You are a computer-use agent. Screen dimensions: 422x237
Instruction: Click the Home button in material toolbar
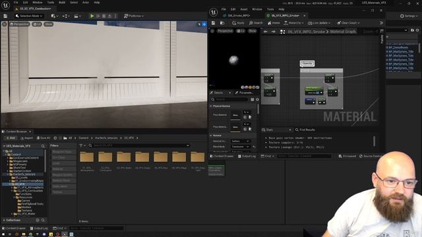pyautogui.click(x=274, y=23)
